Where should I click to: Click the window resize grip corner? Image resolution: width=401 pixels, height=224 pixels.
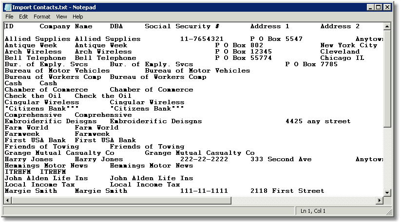pos(389,211)
